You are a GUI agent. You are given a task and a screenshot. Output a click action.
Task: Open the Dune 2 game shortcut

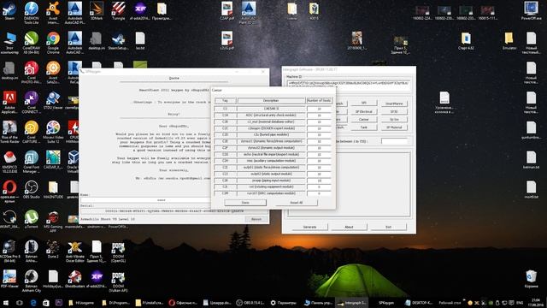(53, 249)
